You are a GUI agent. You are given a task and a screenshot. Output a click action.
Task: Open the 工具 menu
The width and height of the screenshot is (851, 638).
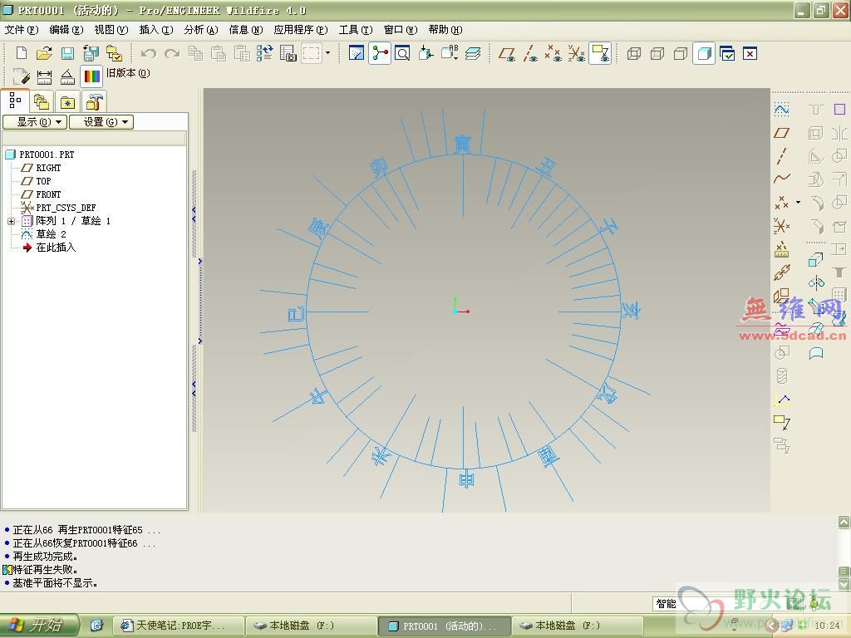pos(356,30)
